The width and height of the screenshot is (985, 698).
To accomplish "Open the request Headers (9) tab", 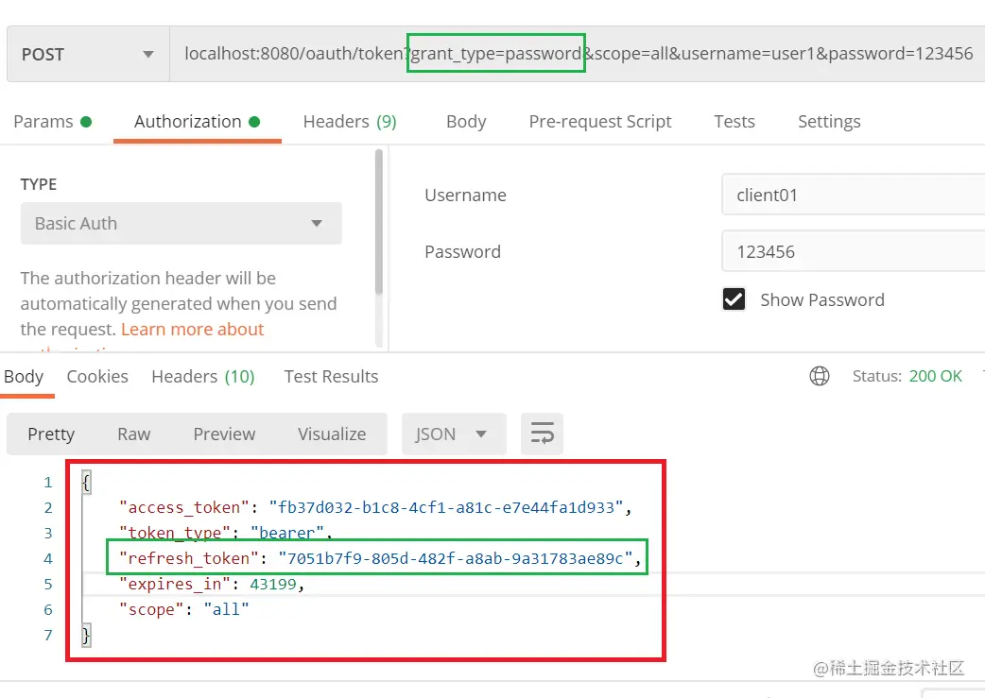I will 350,121.
